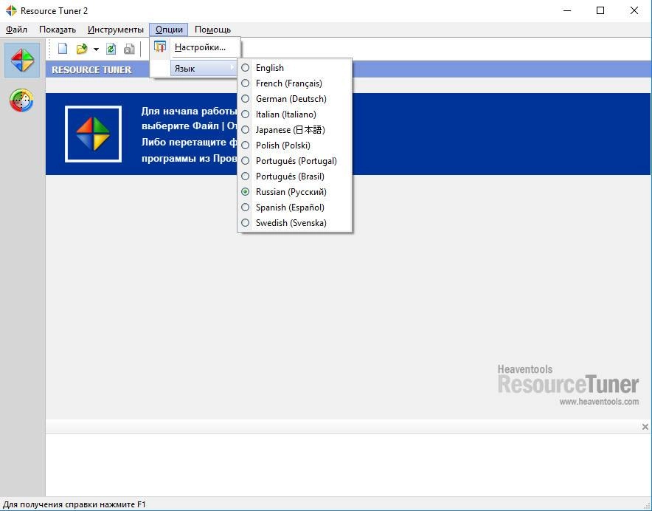The width and height of the screenshot is (652, 511).
Task: Select German (Deutsch) language
Action: pos(294,99)
